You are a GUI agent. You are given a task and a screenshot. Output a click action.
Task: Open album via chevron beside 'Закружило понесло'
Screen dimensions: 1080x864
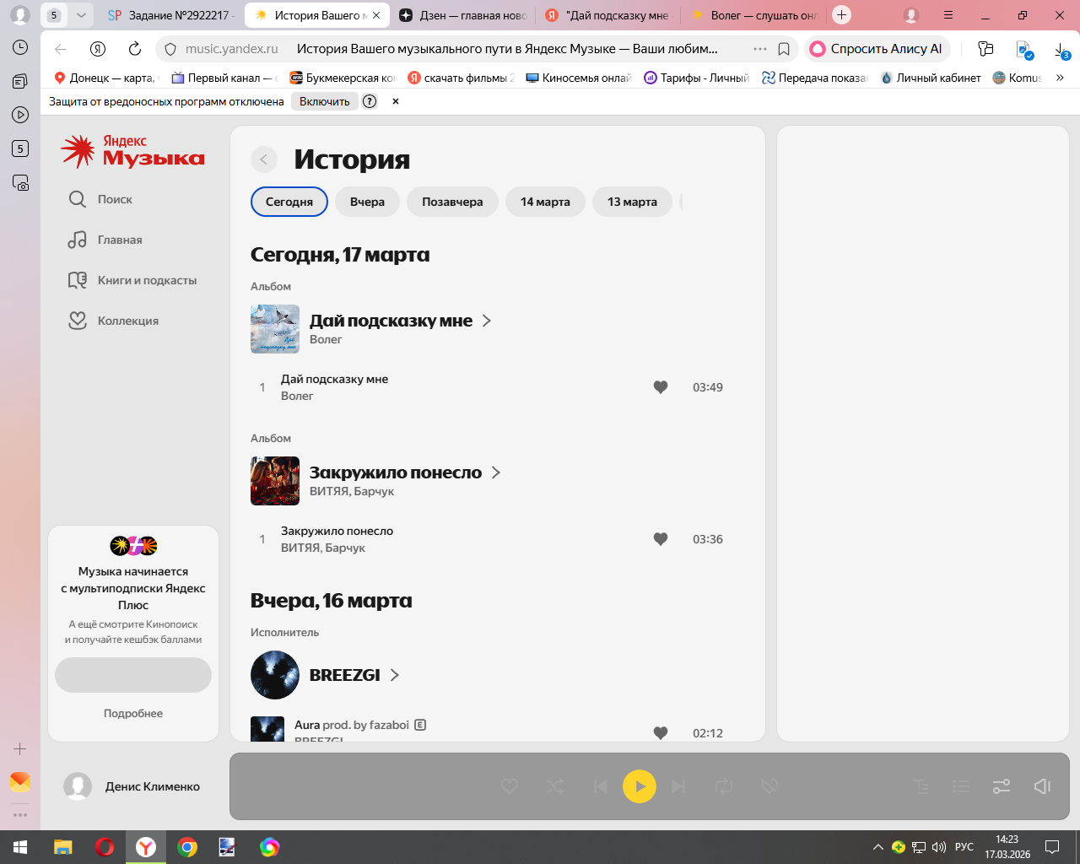coord(496,472)
